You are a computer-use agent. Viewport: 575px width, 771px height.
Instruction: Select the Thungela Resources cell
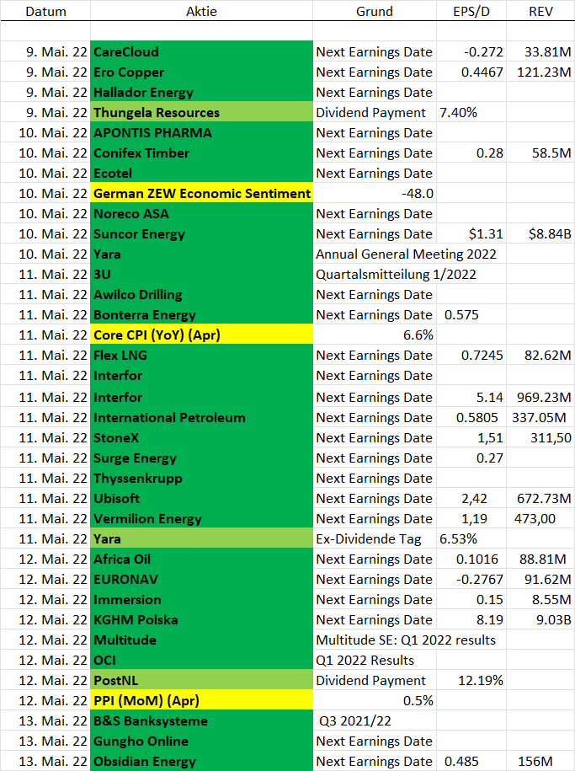(201, 112)
